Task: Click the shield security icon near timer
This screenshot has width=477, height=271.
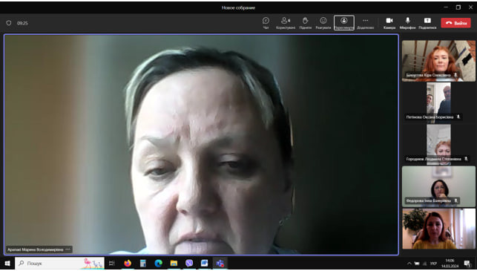Action: tap(9, 23)
